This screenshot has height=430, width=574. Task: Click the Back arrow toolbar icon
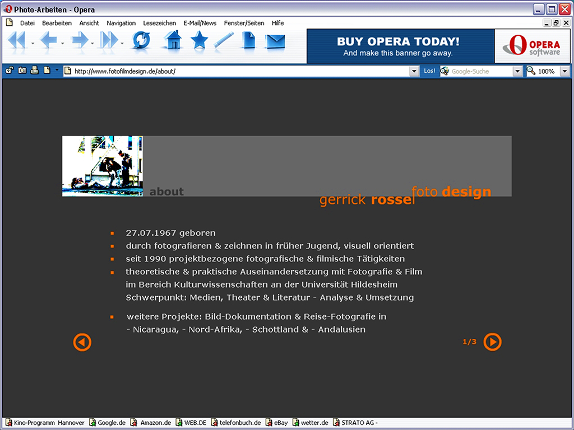tap(48, 41)
